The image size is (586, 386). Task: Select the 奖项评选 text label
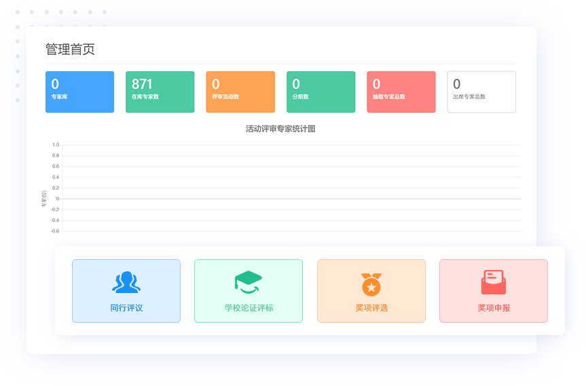click(371, 308)
